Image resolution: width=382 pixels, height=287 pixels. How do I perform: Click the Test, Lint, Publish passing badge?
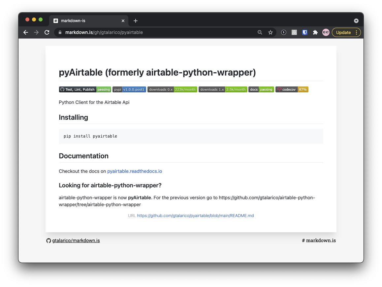pyautogui.click(x=85, y=89)
